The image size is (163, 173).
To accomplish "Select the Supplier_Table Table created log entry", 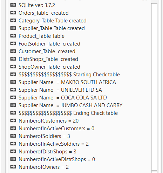I will tap(52, 28).
